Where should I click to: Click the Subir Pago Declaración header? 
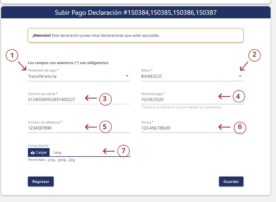pyautogui.click(x=136, y=13)
